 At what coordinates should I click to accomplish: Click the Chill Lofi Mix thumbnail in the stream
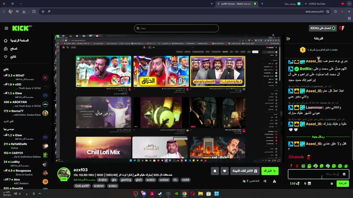point(103,148)
